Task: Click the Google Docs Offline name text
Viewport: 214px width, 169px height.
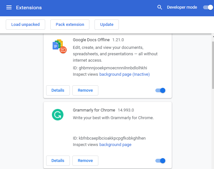Action: [91, 40]
